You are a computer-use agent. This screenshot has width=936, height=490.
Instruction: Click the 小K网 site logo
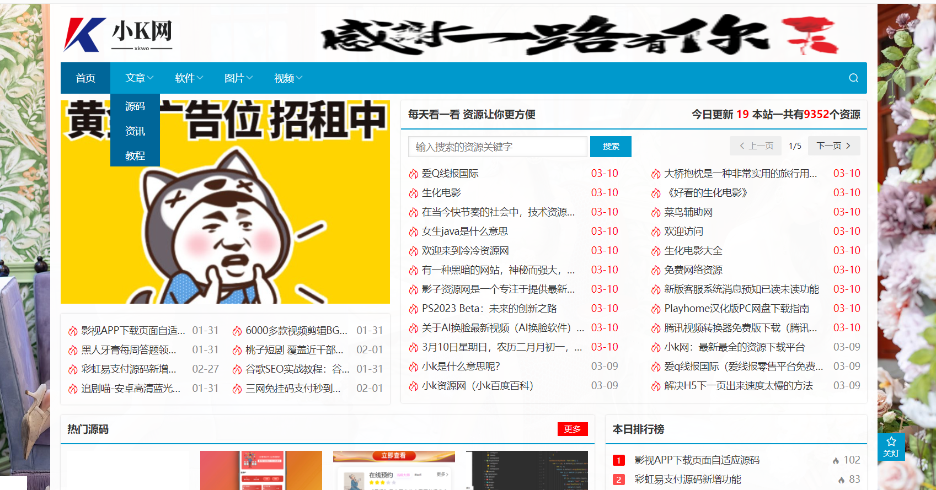pos(118,34)
